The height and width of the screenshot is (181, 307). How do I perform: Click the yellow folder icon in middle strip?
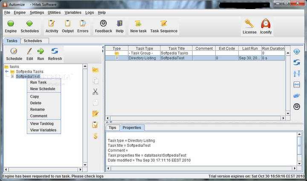click(96, 70)
